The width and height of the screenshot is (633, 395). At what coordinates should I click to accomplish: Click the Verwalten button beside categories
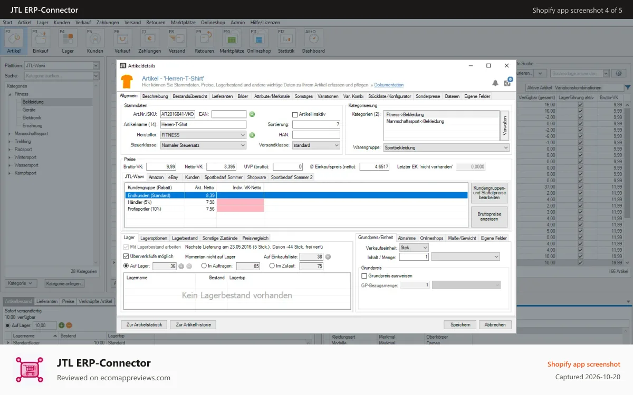[504, 125]
